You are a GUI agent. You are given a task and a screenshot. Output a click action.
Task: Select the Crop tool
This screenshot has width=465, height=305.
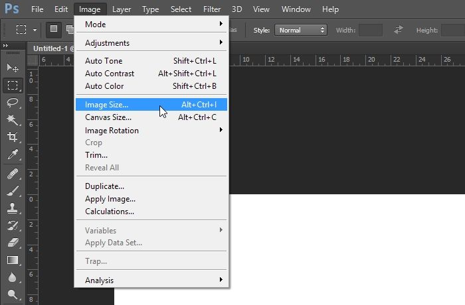coord(13,137)
